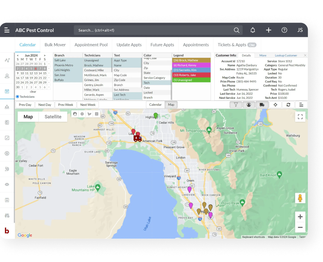Select McKlintock, Mark in Technicians list

[x=98, y=75]
